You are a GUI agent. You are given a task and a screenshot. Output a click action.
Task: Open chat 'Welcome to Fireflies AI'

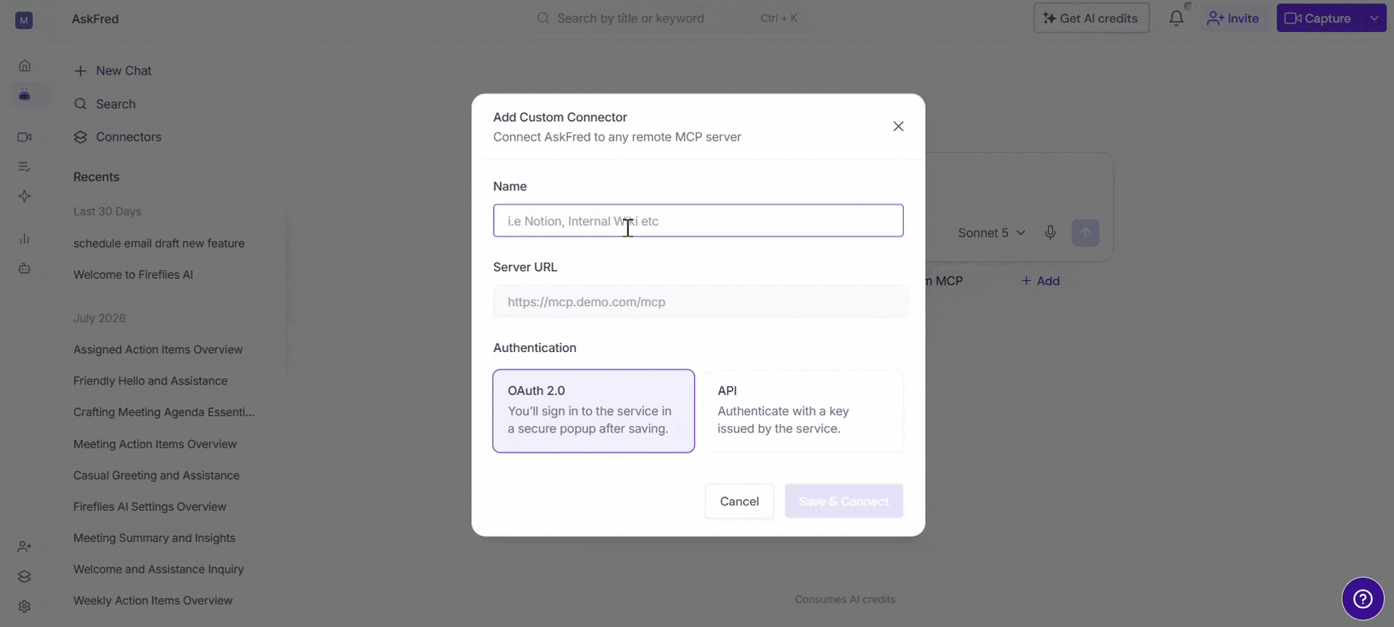tap(133, 274)
